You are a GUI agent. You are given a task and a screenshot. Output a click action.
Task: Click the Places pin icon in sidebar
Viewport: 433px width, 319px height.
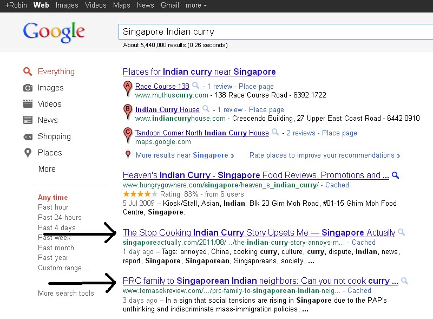click(28, 153)
